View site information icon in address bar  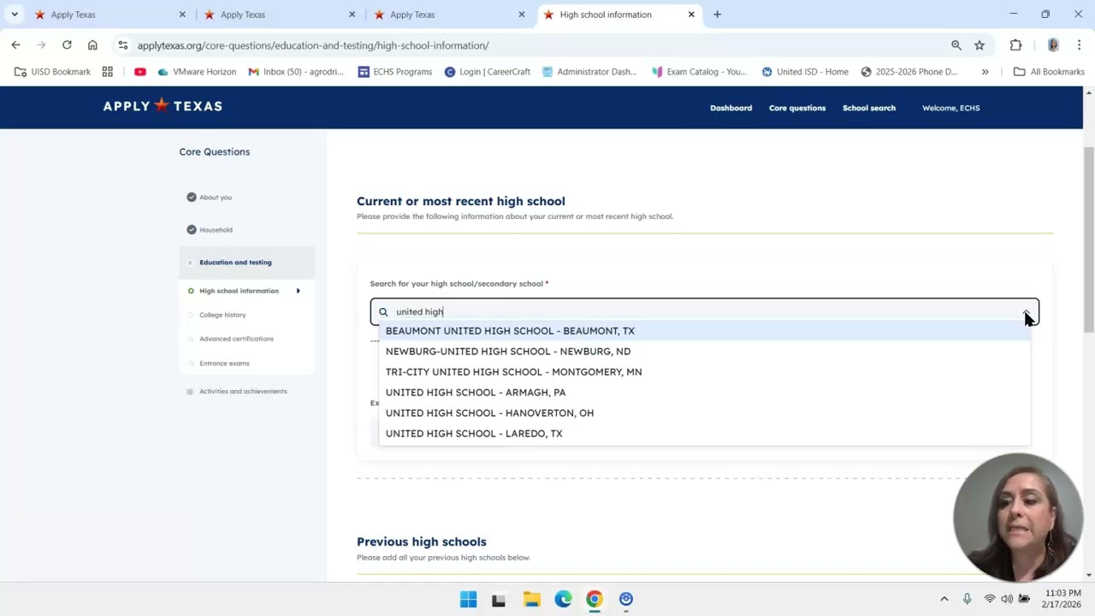[123, 45]
